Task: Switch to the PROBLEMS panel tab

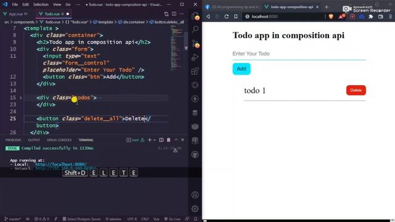Action: 14,140
